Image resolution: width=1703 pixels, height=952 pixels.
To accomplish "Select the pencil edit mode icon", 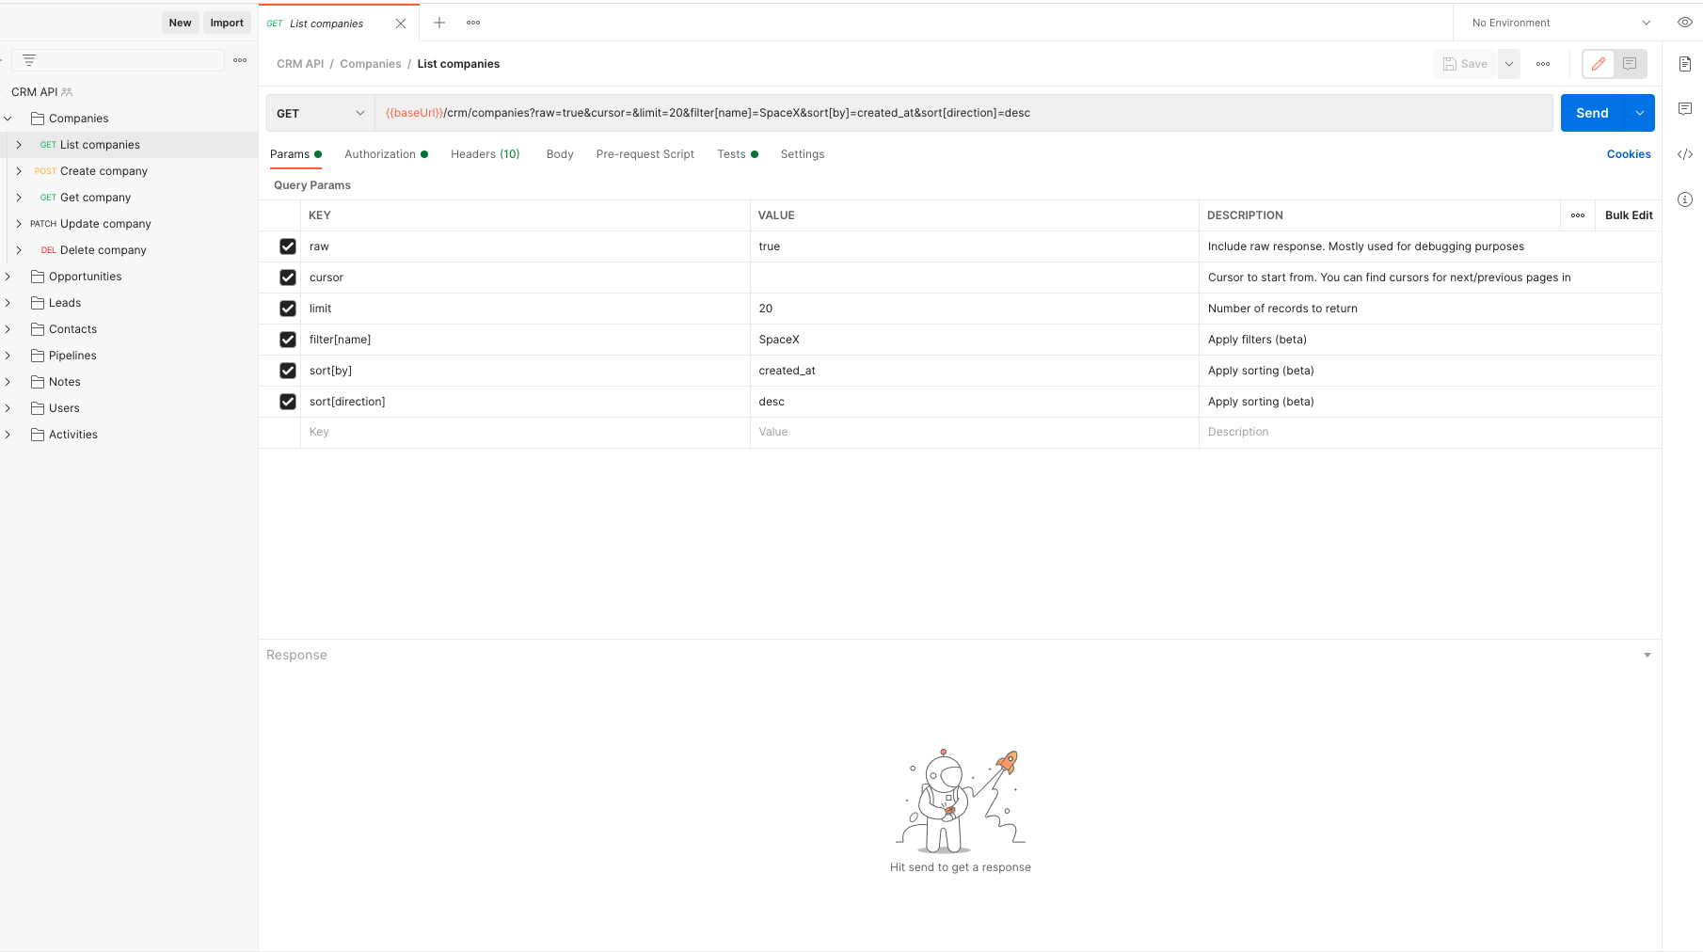I will (1597, 64).
